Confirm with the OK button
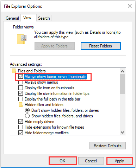This screenshot has width=136, height=168. (x=62, y=161)
